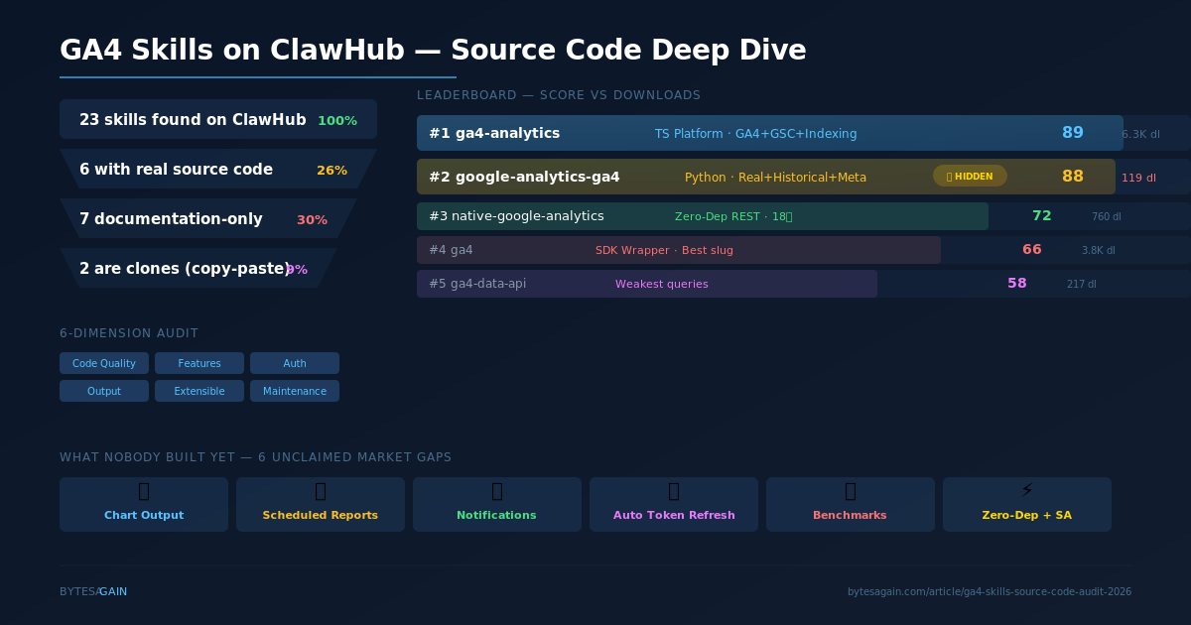Click the SDK Wrapper · Best slug description

click(x=664, y=250)
